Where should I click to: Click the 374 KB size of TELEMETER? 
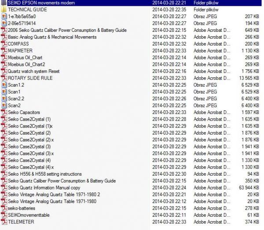(x=252, y=222)
